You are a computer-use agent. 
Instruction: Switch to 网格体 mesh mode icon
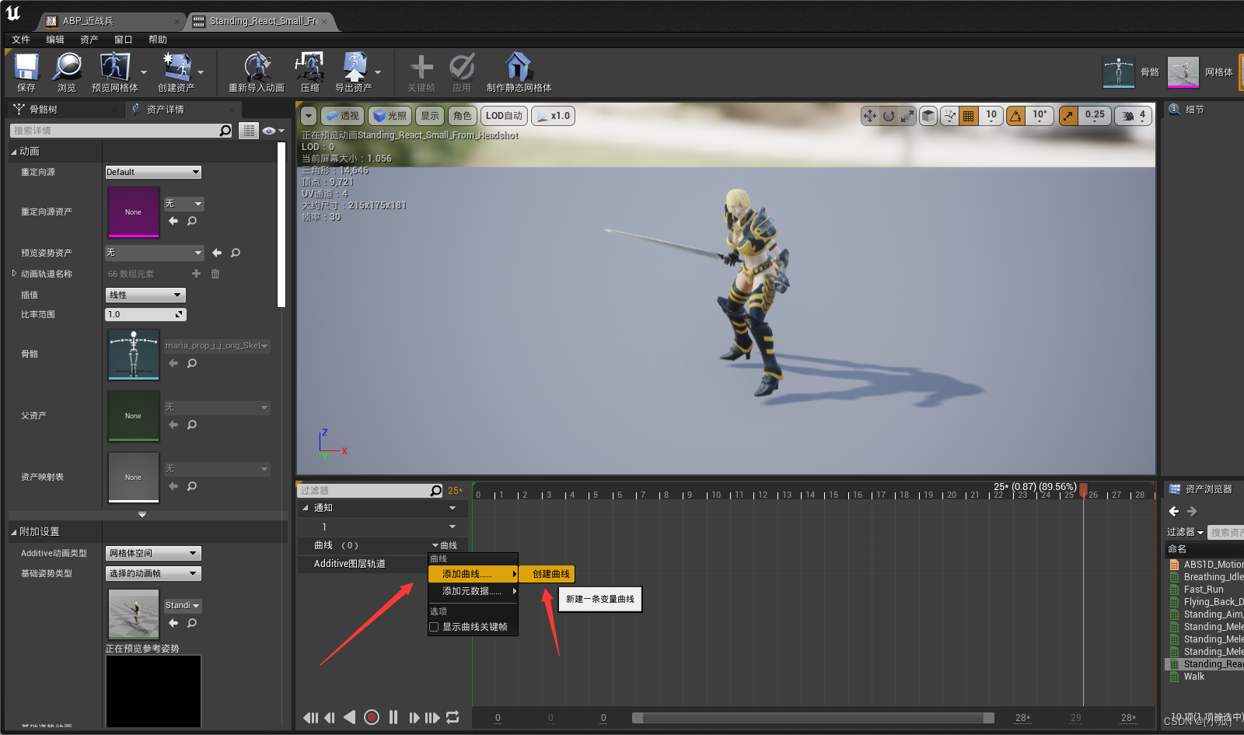click(x=1183, y=72)
